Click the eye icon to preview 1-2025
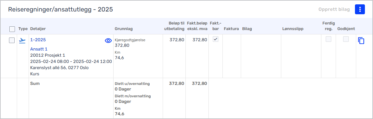 tap(108, 41)
